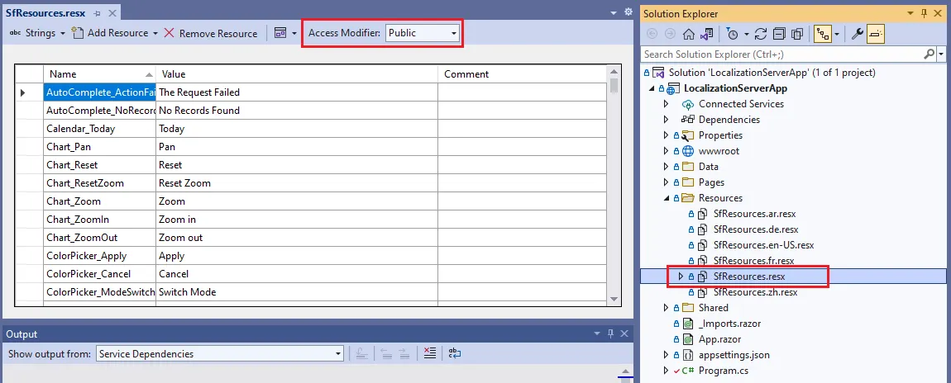Toggle Preview Selected Items button
This screenshot has height=383, width=951.
click(x=875, y=34)
